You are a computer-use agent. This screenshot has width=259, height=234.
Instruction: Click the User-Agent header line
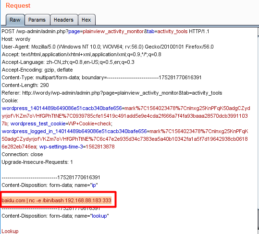pyautogui.click(x=108, y=47)
